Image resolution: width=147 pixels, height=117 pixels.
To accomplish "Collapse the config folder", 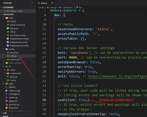I will pyautogui.click(x=3, y=49).
